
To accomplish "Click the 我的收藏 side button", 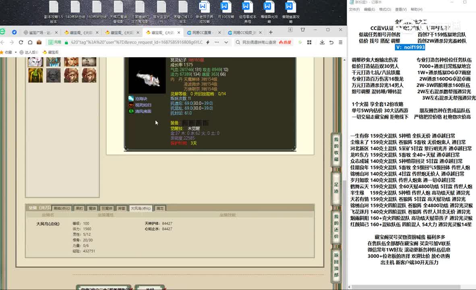I will 336,149.
